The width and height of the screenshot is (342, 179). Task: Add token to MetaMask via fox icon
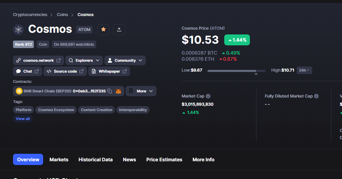pyautogui.click(x=118, y=91)
